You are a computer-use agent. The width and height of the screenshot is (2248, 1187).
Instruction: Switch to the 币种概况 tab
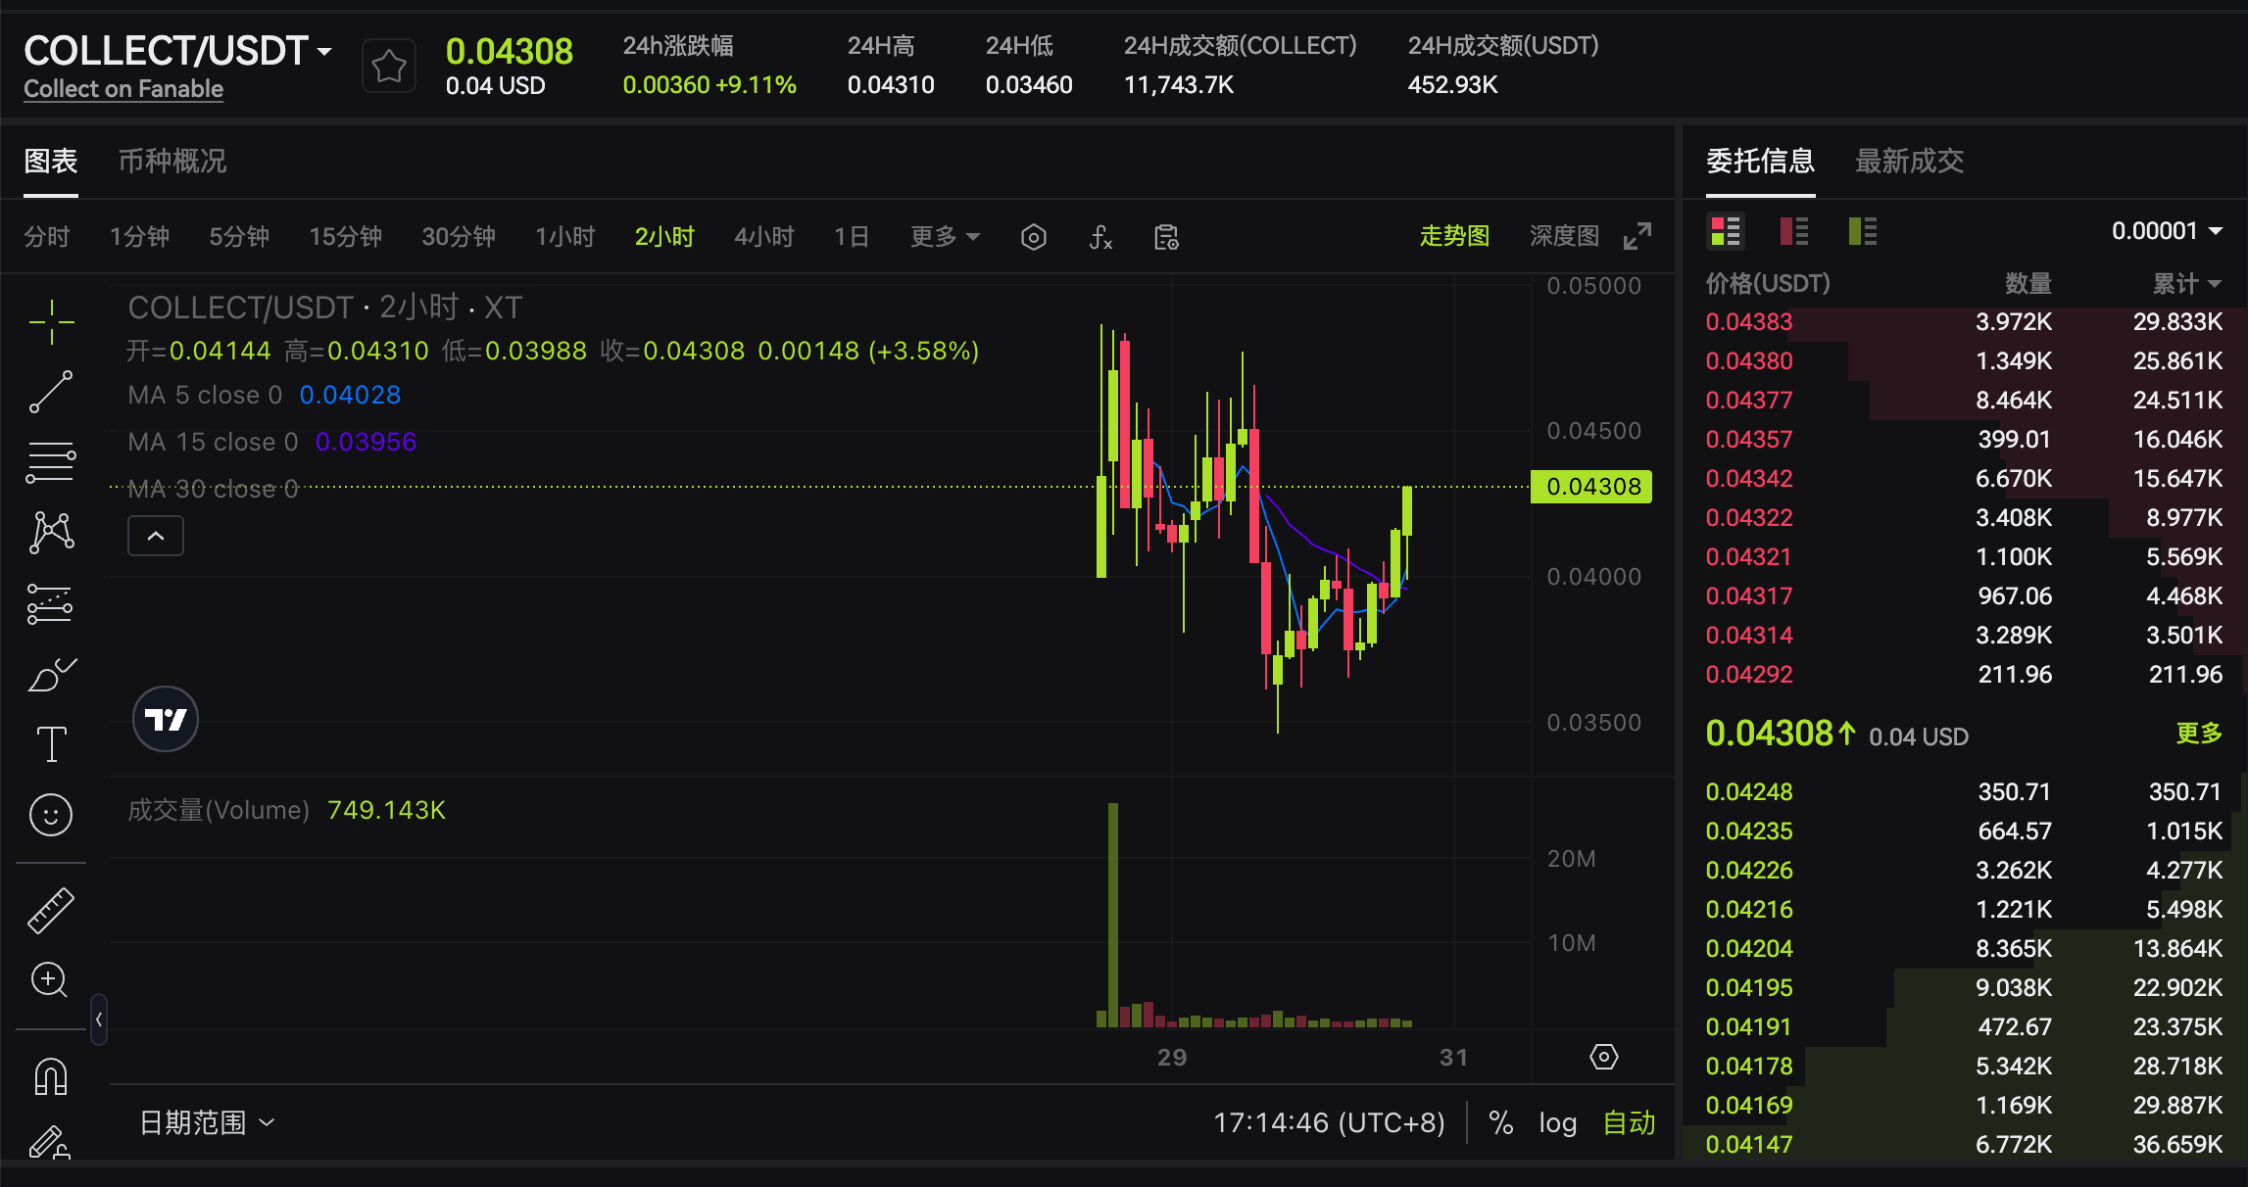[x=172, y=161]
